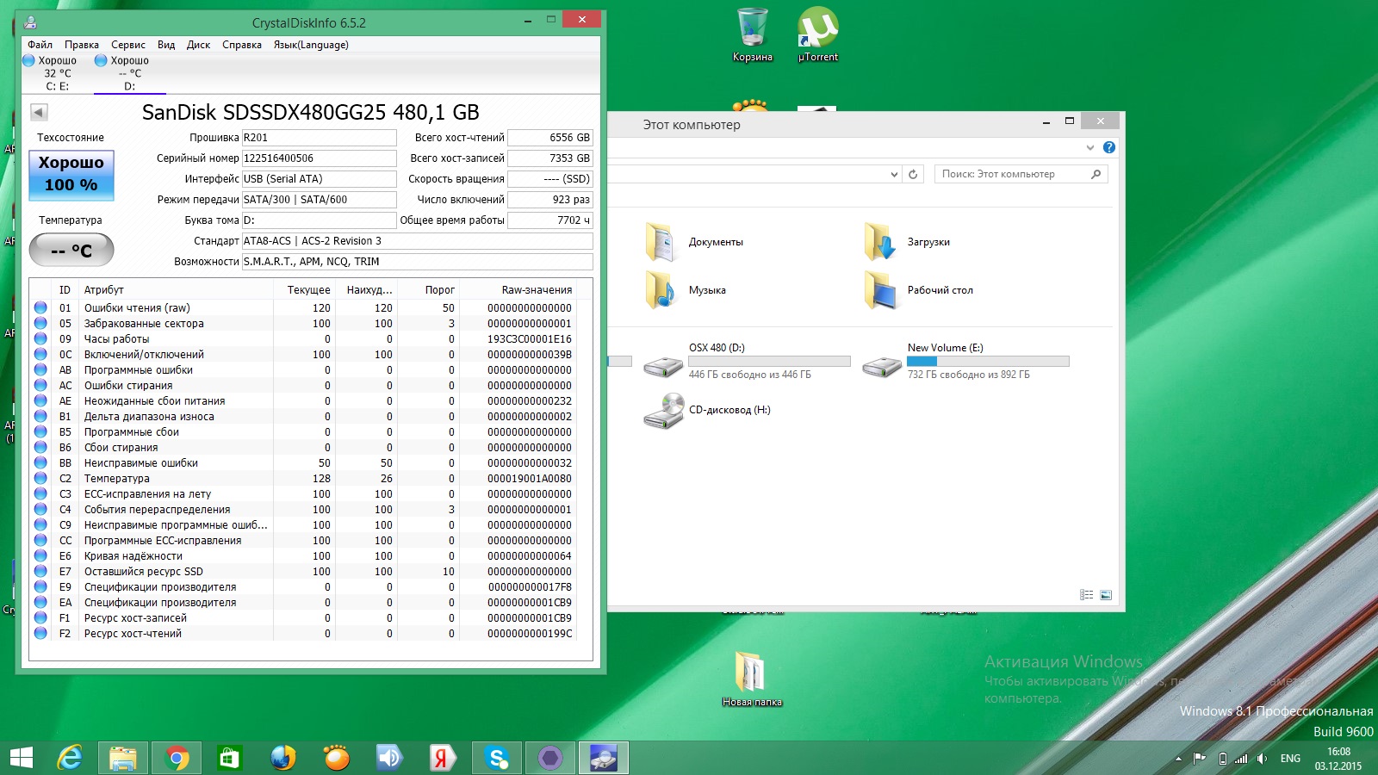Open the Язык(Language) menu
This screenshot has width=1378, height=775.
[x=311, y=45]
